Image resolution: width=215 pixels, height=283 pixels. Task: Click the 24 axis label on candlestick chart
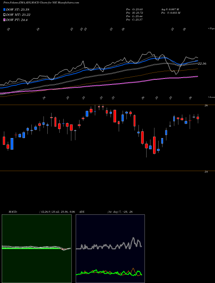(206, 172)
